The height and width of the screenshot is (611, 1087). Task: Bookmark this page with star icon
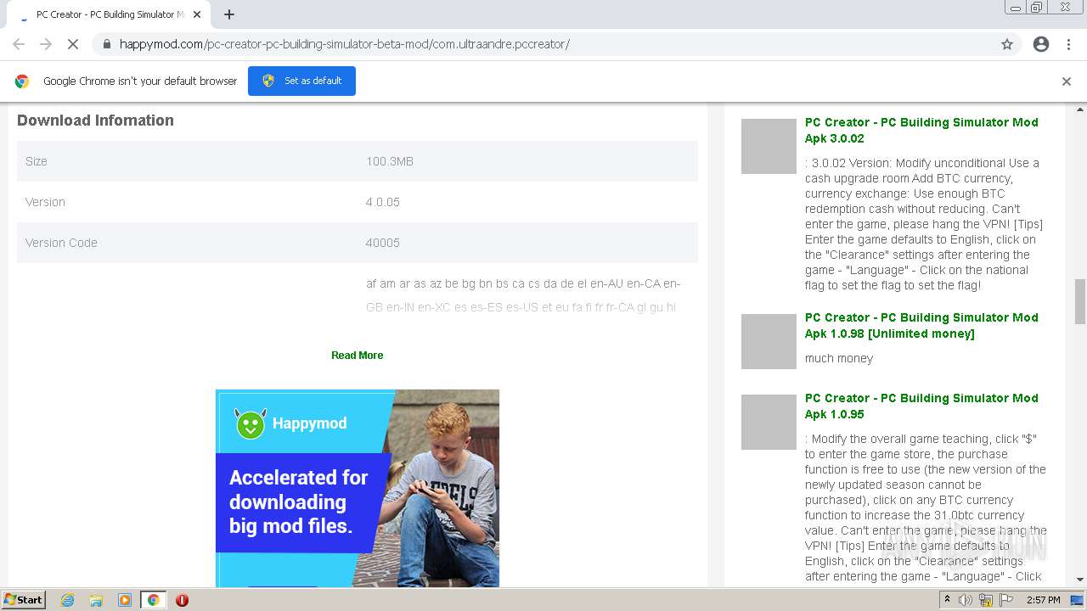point(1007,44)
